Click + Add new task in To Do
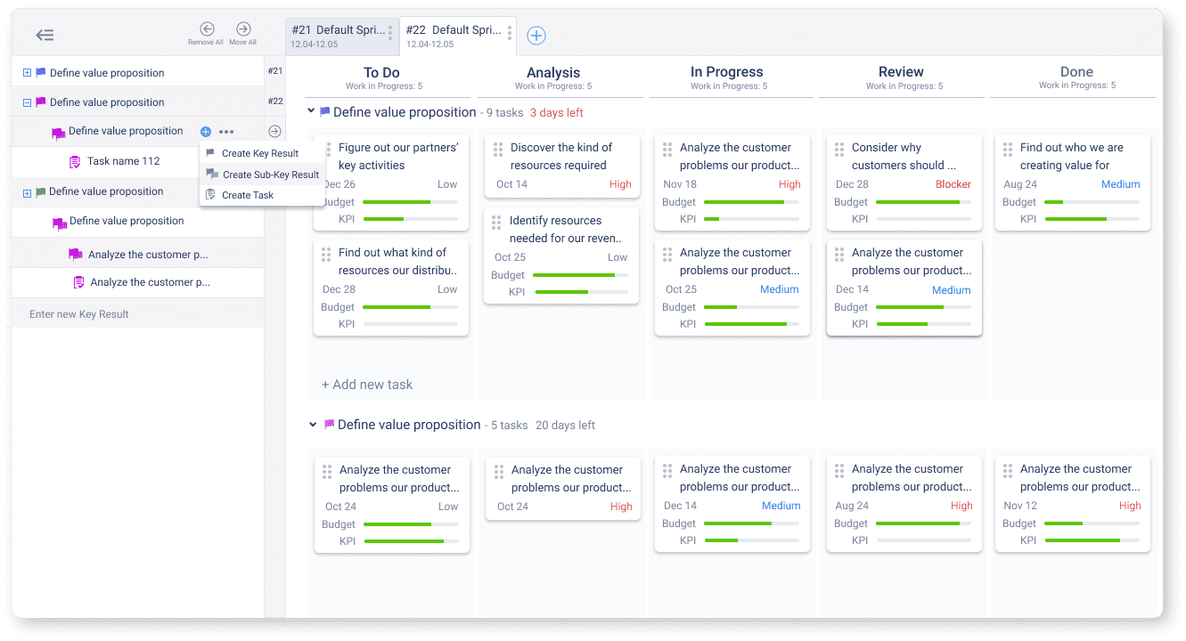 tap(367, 385)
